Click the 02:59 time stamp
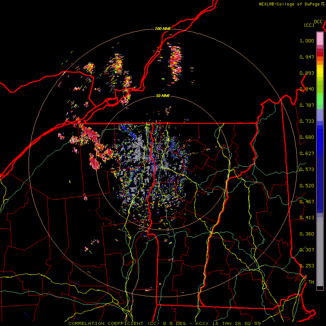326x326 pixels. coord(253,323)
